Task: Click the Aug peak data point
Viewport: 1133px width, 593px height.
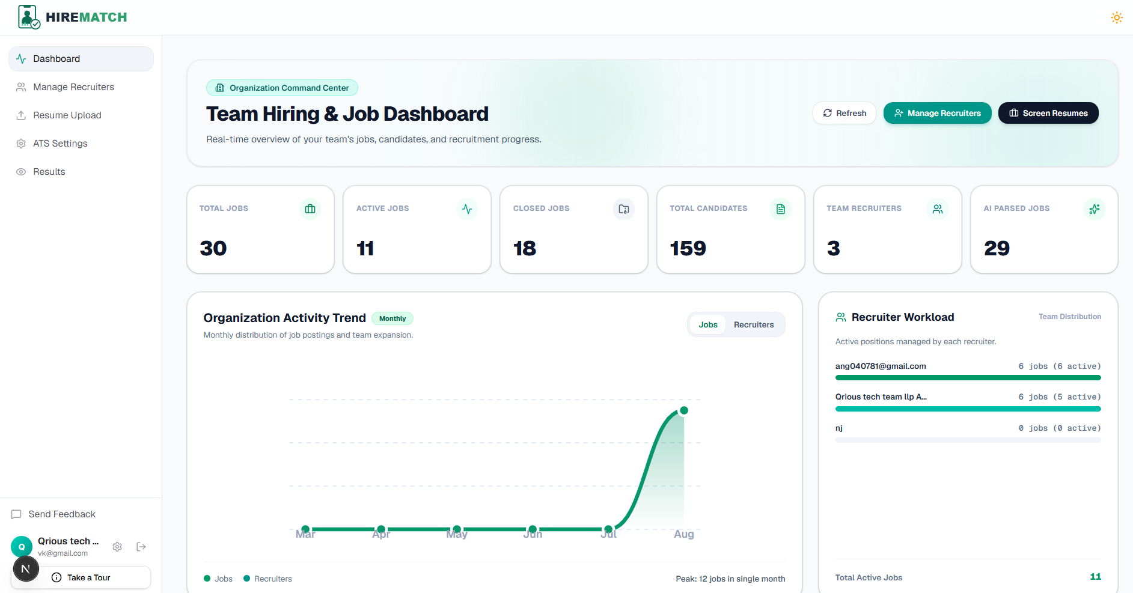Action: (x=684, y=410)
